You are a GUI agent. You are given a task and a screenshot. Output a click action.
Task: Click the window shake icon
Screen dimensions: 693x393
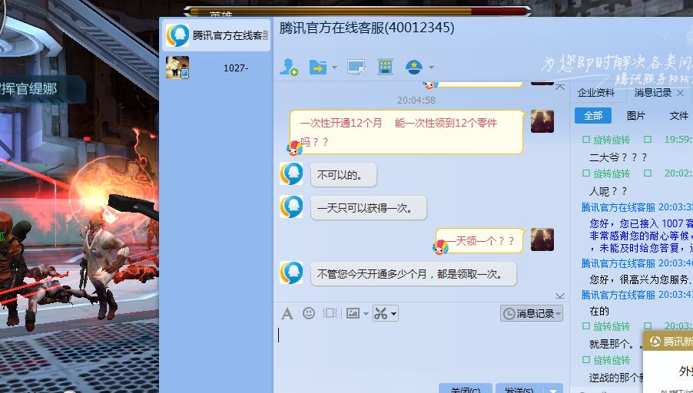point(330,313)
